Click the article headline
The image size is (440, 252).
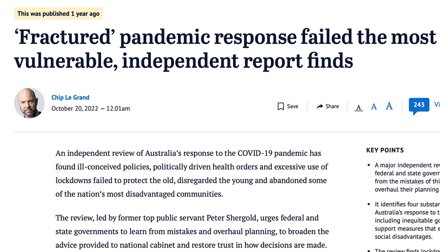[x=225, y=49]
